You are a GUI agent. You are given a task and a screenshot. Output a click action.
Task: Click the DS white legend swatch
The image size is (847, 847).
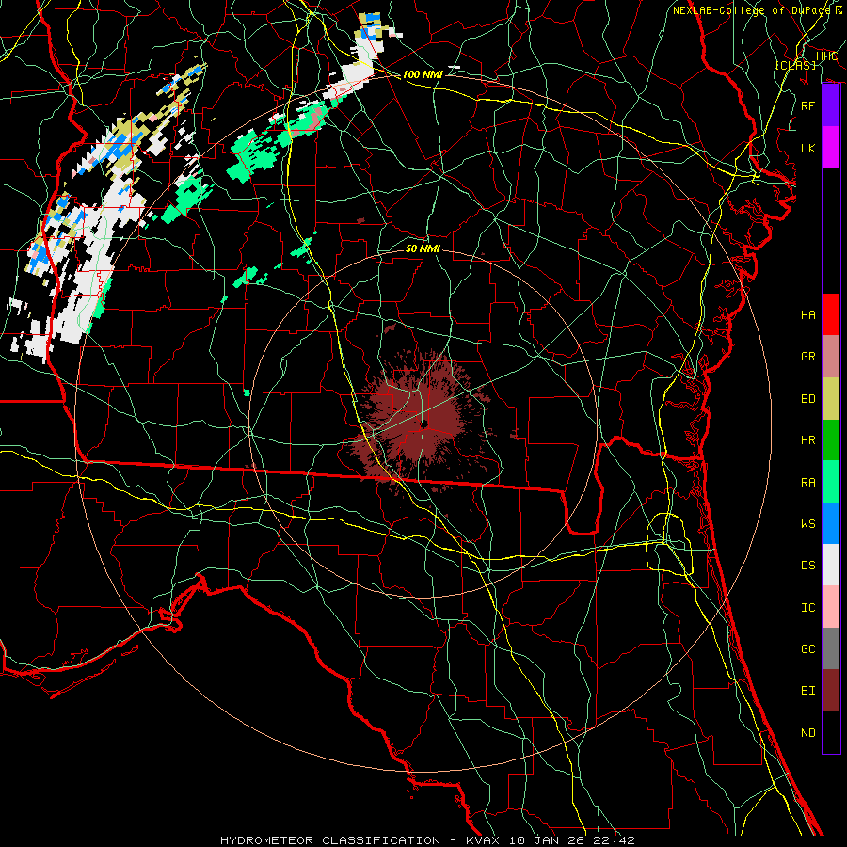tap(831, 565)
